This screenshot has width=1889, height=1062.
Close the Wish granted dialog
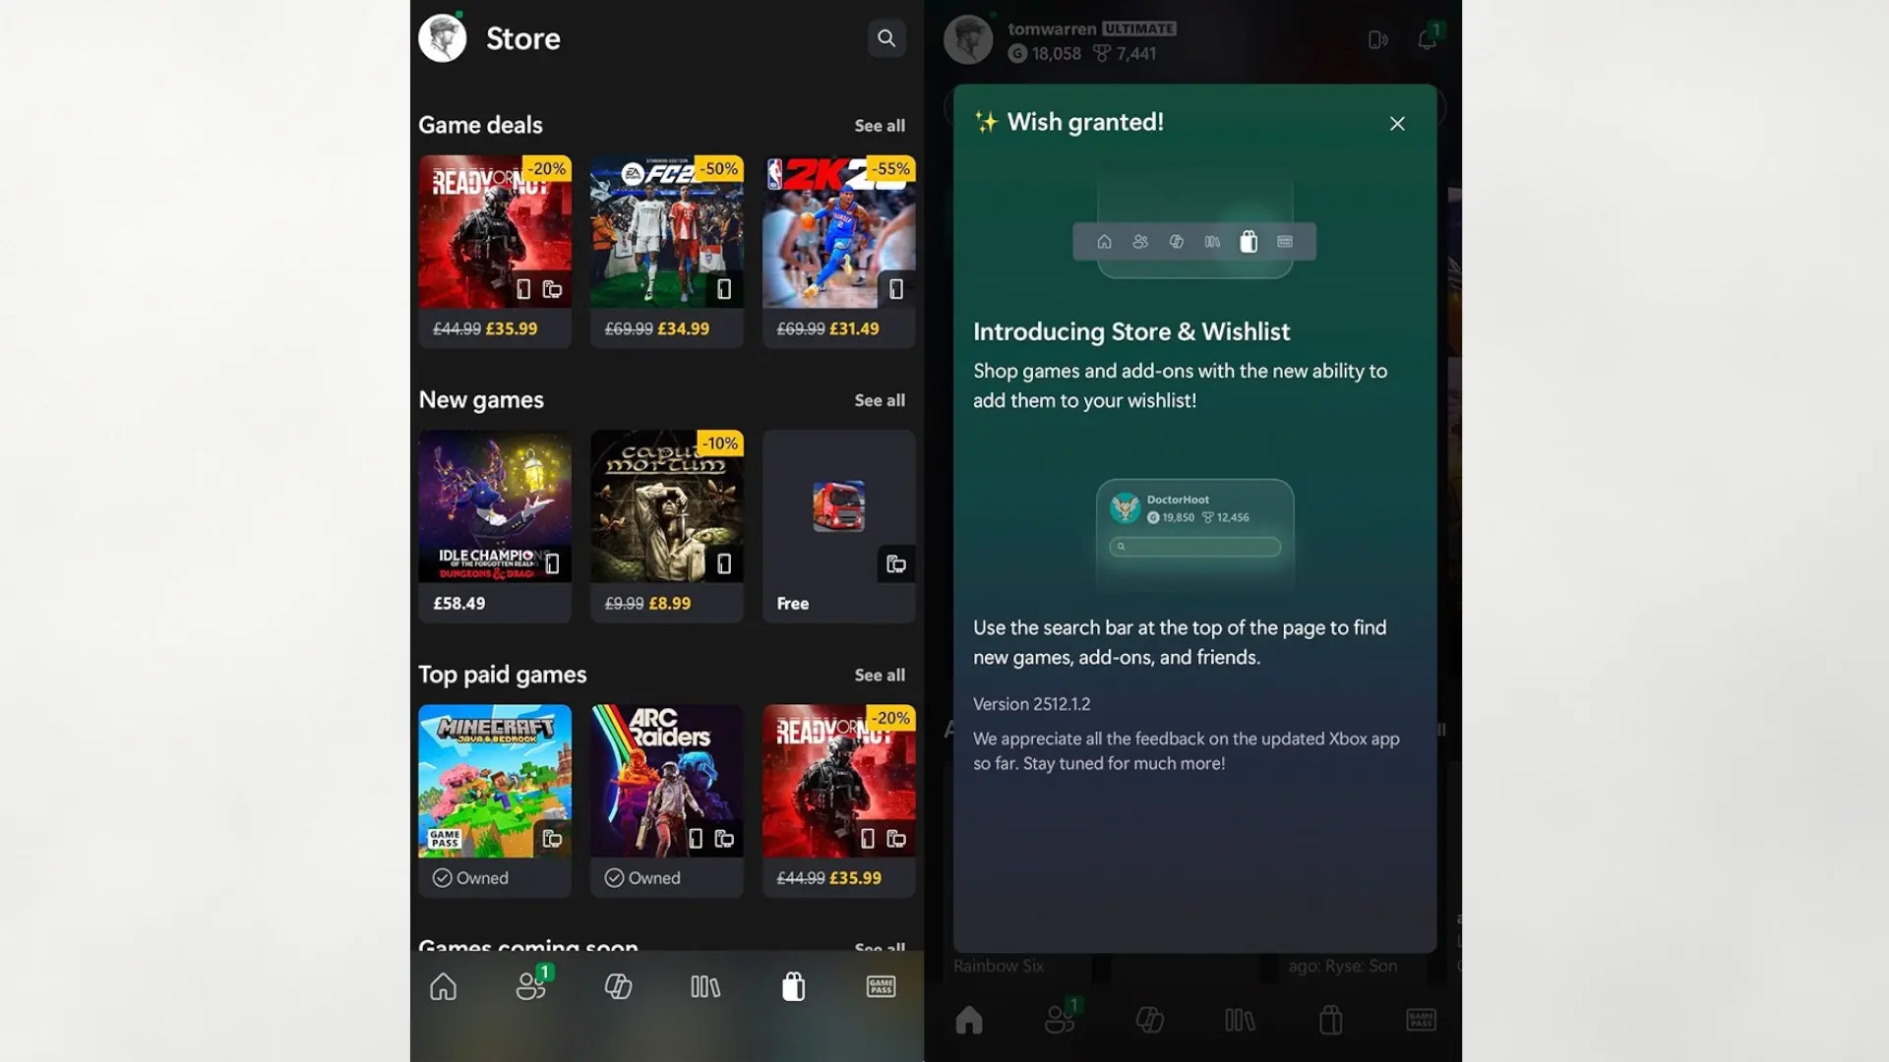(x=1397, y=124)
